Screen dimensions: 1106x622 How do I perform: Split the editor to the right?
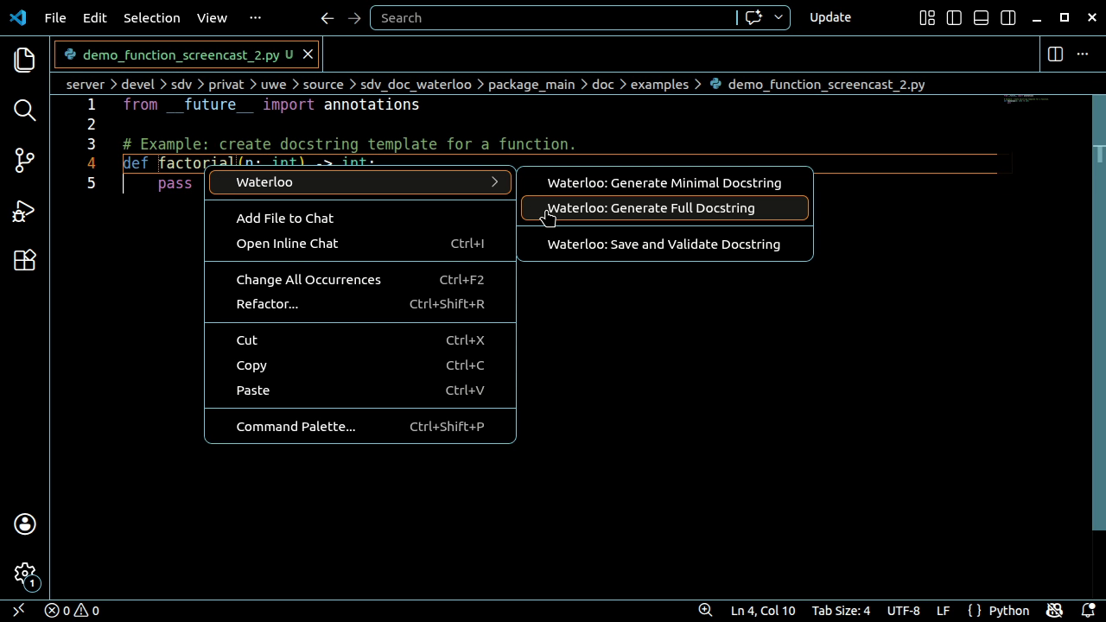coord(1055,54)
